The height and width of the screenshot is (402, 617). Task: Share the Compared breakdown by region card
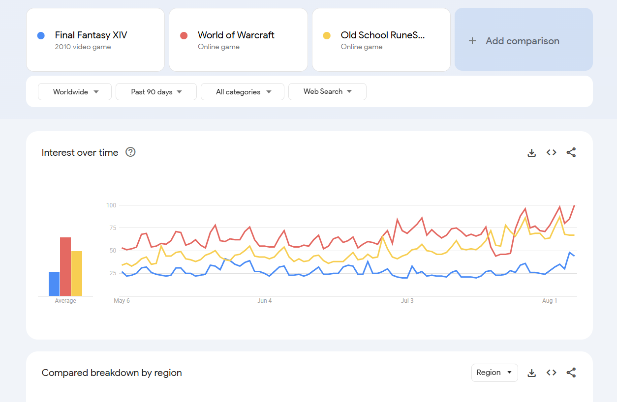click(571, 373)
